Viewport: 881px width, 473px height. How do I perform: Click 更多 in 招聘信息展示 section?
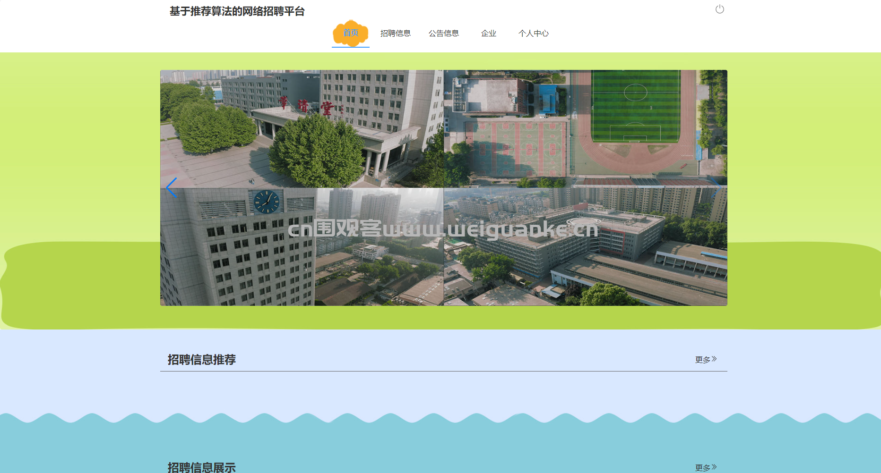point(702,467)
